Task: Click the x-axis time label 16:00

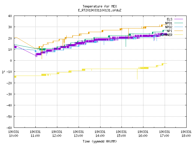Action: point(143,136)
